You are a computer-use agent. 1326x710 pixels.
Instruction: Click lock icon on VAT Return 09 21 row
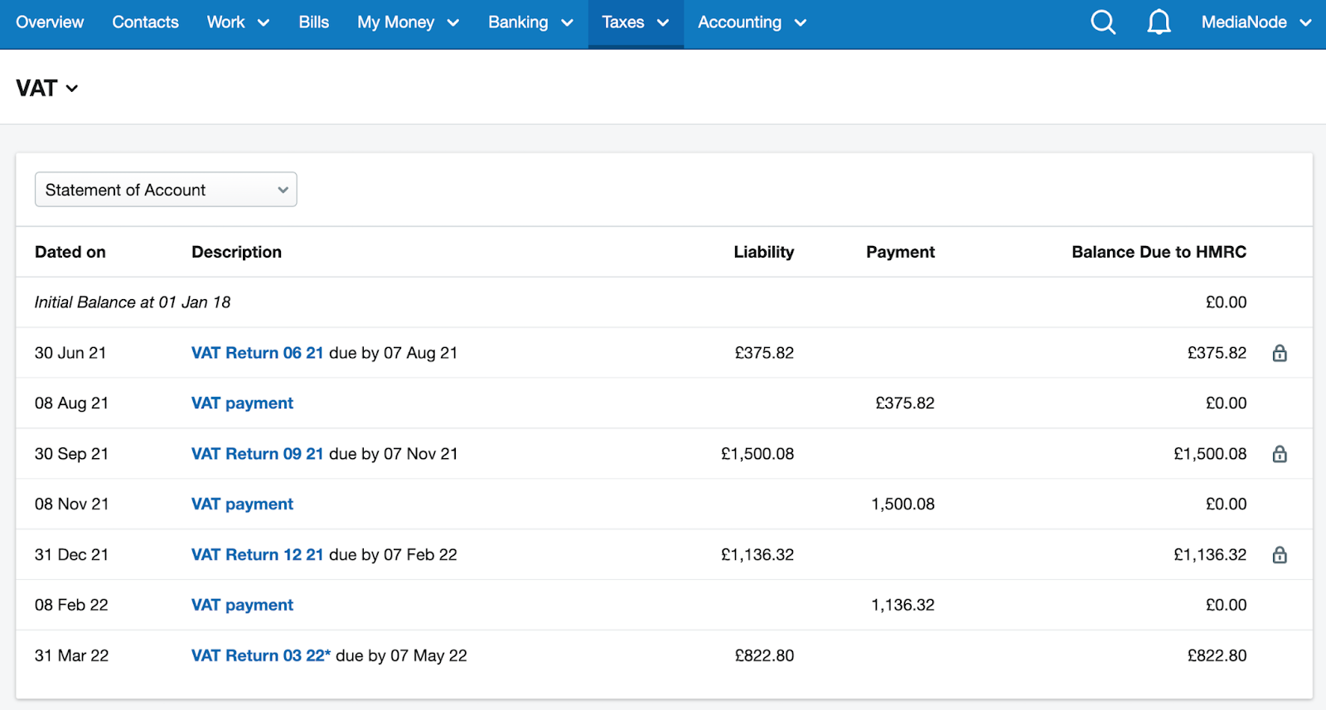click(x=1280, y=454)
